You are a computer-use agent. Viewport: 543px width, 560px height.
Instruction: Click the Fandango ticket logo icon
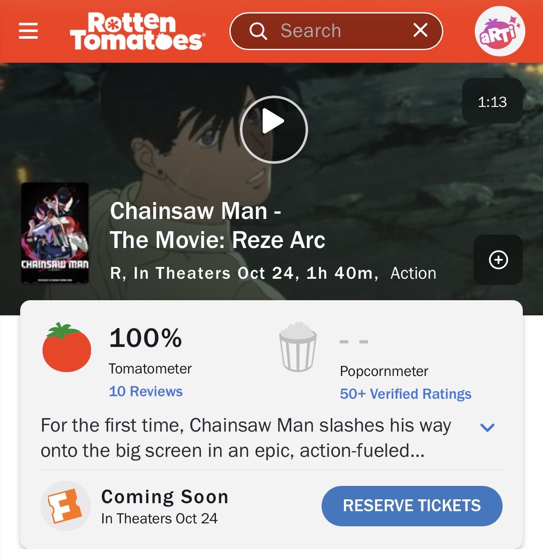65,506
